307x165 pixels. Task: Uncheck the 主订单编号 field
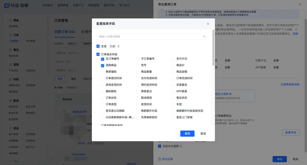coord(103,59)
